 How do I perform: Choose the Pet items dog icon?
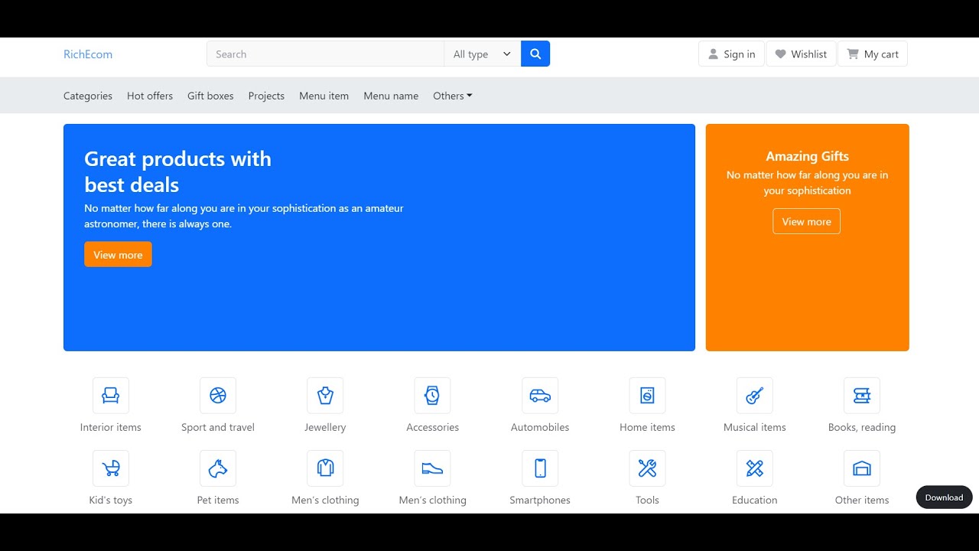[218, 468]
